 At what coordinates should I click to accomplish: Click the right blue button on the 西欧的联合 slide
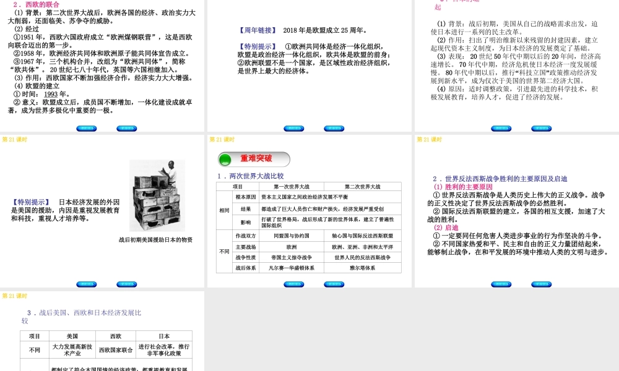point(127,129)
